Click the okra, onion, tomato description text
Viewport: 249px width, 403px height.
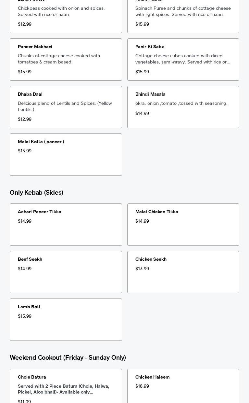[x=181, y=103]
